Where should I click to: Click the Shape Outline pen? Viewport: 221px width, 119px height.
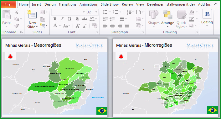[x=192, y=19]
